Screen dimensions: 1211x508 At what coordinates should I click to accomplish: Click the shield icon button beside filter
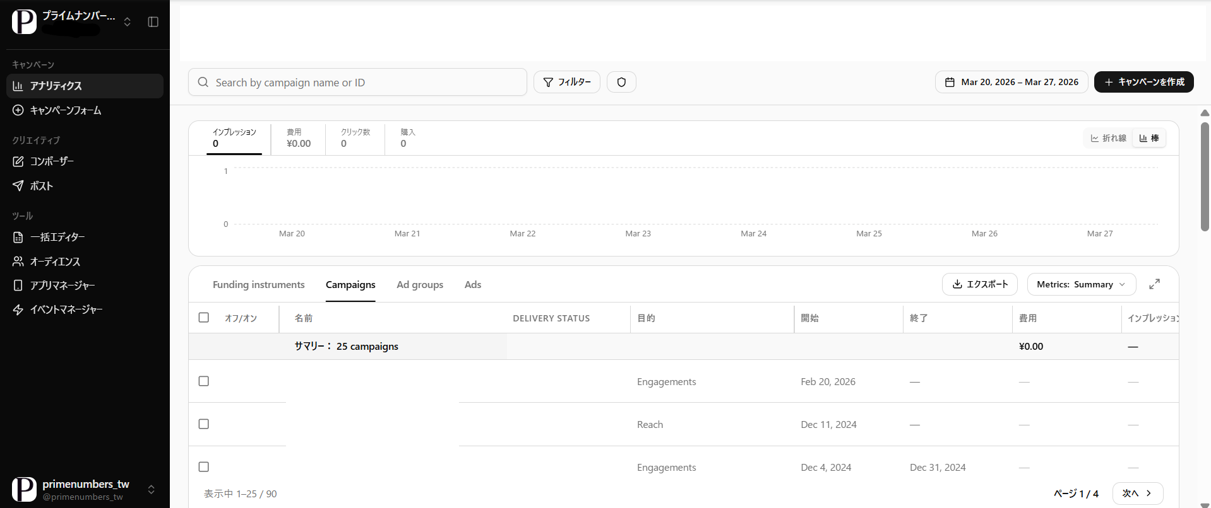pyautogui.click(x=621, y=82)
